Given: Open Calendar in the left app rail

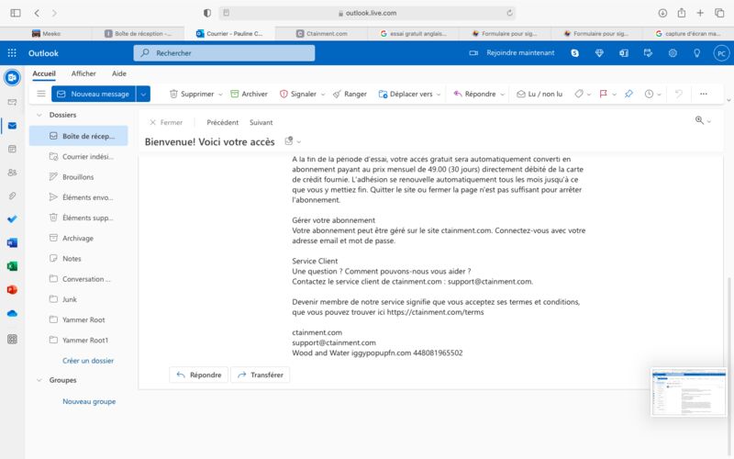Looking at the screenshot, I should click(12, 149).
